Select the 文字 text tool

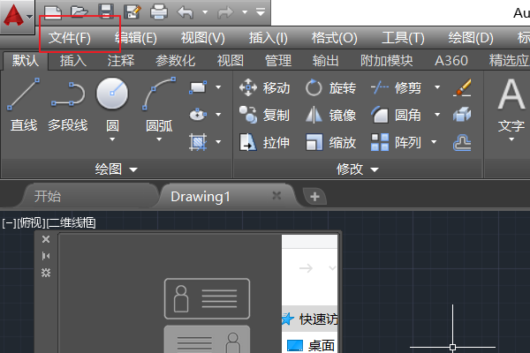511,108
